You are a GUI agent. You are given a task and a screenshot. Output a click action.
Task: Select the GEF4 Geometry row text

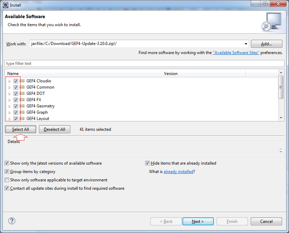tap(40, 106)
